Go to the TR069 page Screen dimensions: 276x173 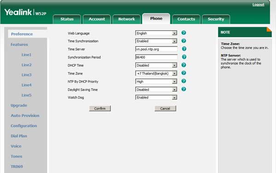click(17, 167)
